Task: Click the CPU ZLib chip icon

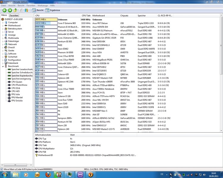Action: coord(9,88)
